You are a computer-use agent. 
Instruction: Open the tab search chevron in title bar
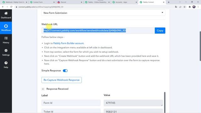[180, 2]
